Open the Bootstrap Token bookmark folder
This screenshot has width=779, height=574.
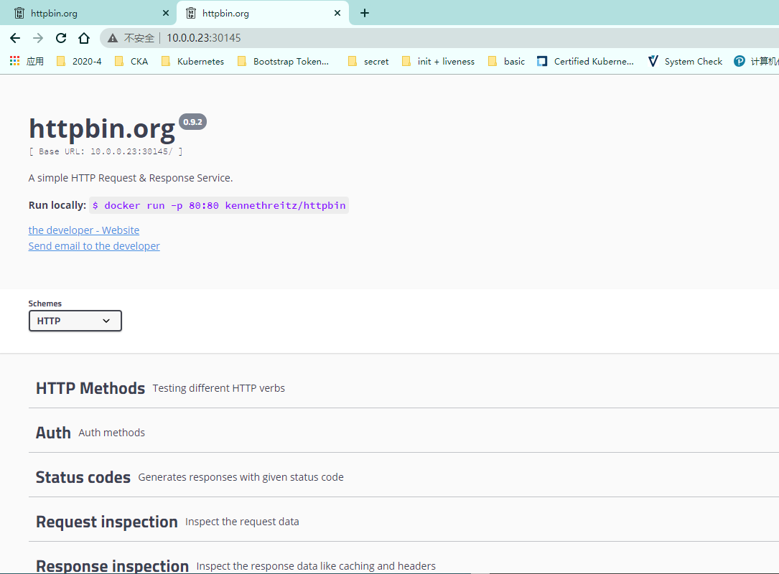283,61
